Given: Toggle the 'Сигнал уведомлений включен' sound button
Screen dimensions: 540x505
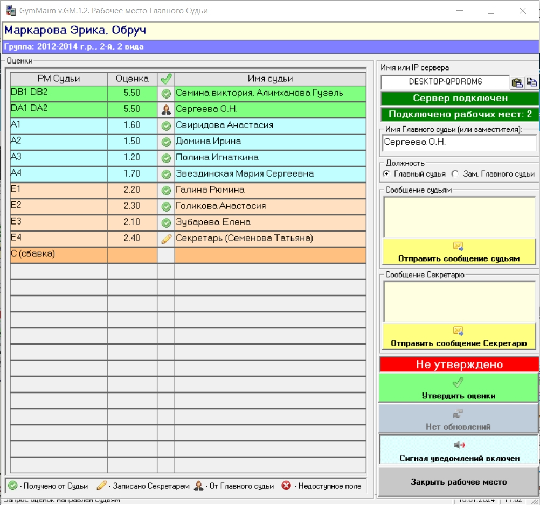Looking at the screenshot, I should [459, 450].
